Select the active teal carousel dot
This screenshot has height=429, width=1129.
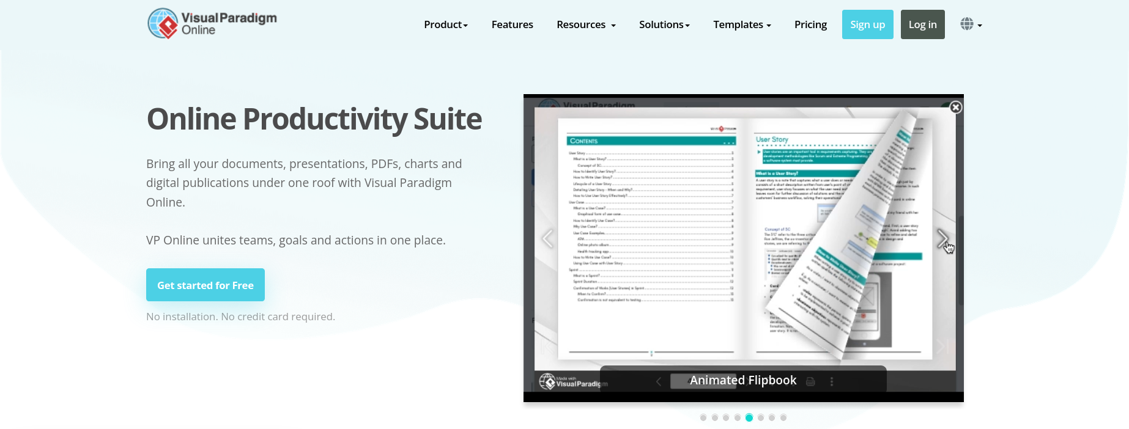[749, 417]
